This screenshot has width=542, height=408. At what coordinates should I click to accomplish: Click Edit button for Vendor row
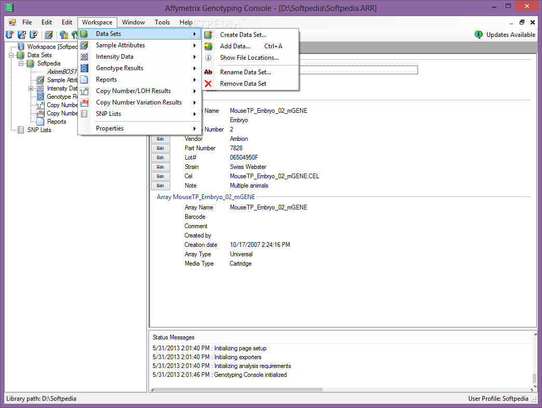[160, 139]
